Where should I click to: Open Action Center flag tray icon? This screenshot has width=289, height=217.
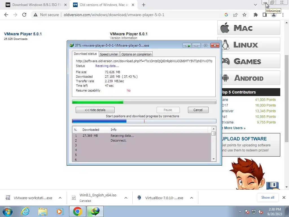point(247,212)
